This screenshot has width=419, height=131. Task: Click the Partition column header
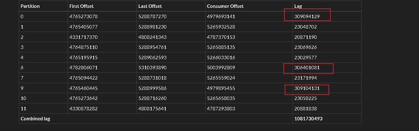[x=30, y=6]
